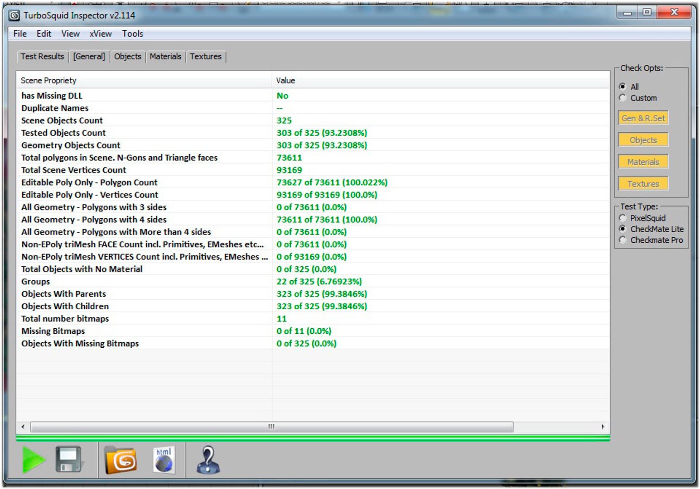This screenshot has width=700, height=489.
Task: Select the 'Scene Objects Count' row
Action: click(313, 120)
